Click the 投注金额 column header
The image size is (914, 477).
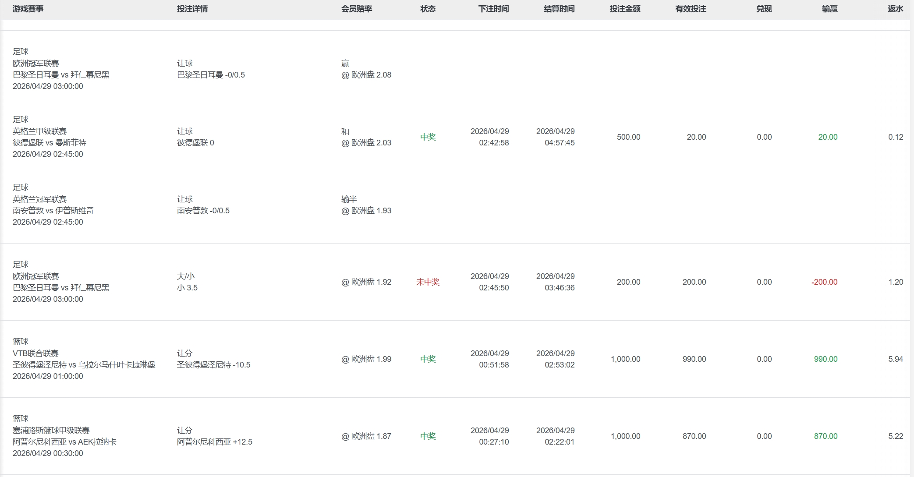[625, 9]
